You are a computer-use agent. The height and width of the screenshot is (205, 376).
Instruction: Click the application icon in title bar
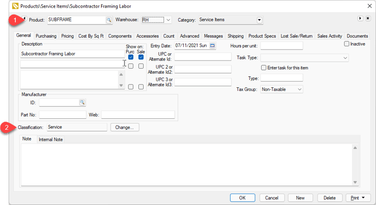pos(15,6)
